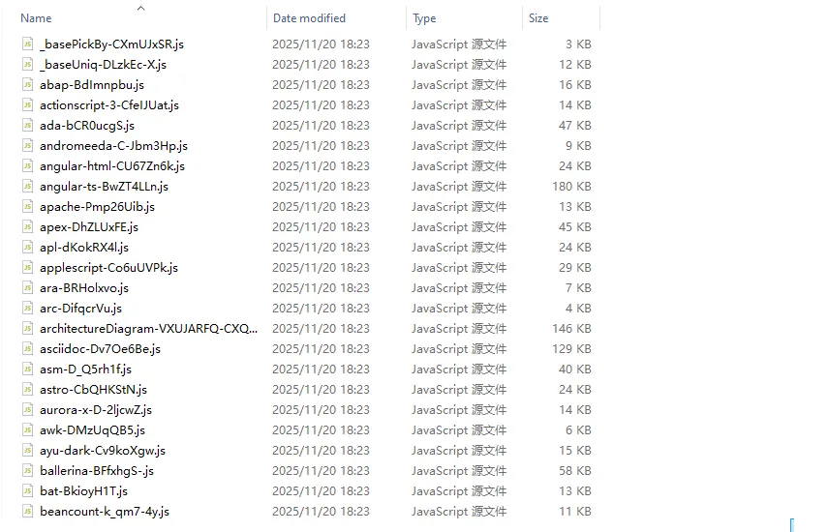Click the file icon beside apache-Pmp26Uib.js
The image size is (828, 532).
pos(27,206)
